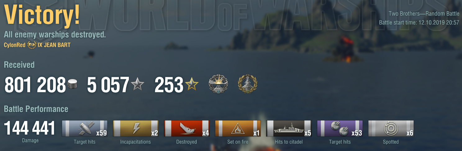Select the purple secondary Target hits ribbon

[340, 128]
